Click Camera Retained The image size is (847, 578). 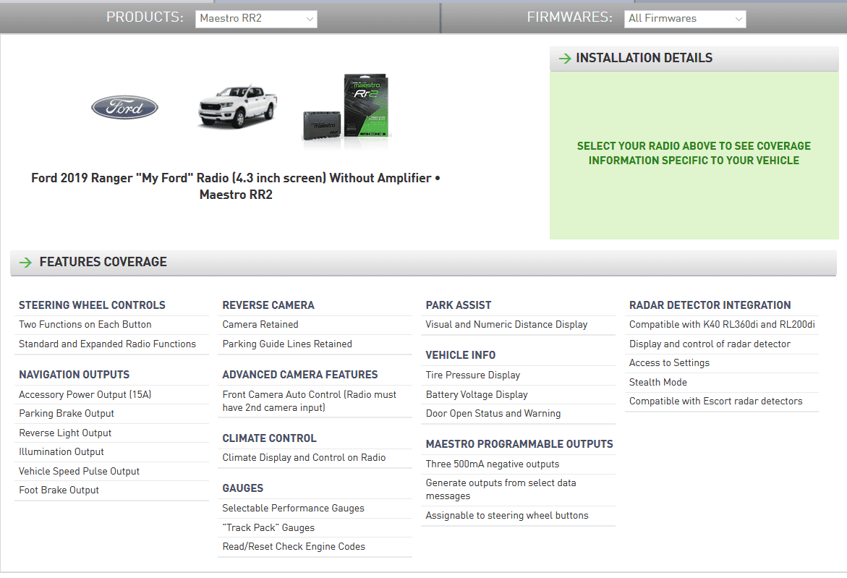(x=260, y=325)
